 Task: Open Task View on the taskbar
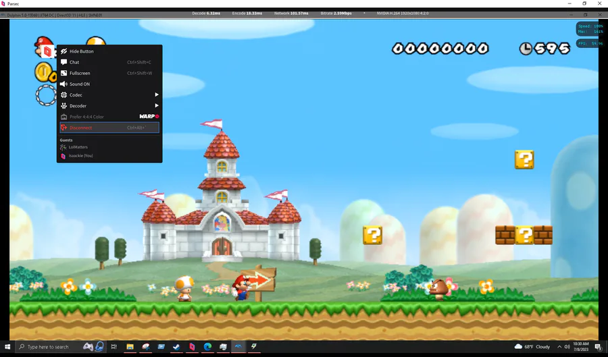click(x=113, y=347)
